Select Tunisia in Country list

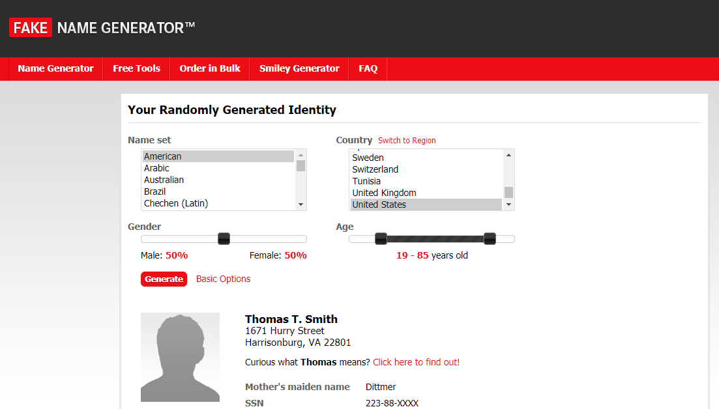click(x=426, y=181)
